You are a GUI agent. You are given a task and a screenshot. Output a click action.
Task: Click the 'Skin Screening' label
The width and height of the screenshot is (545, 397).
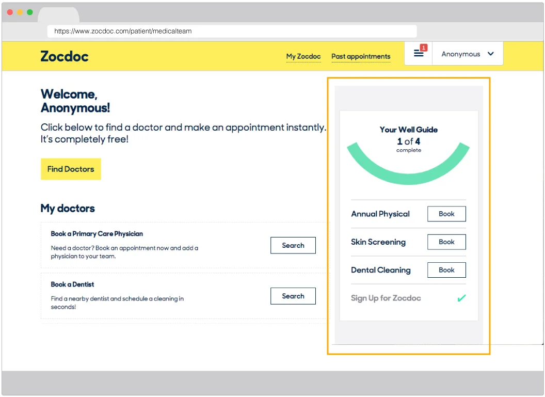(378, 242)
